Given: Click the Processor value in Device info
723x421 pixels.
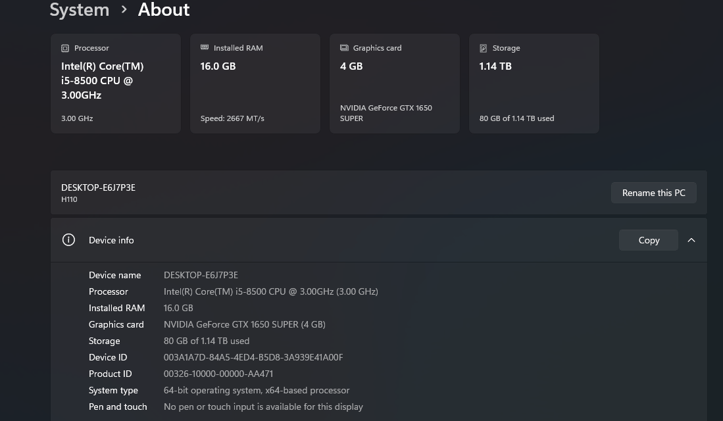Looking at the screenshot, I should [270, 292].
